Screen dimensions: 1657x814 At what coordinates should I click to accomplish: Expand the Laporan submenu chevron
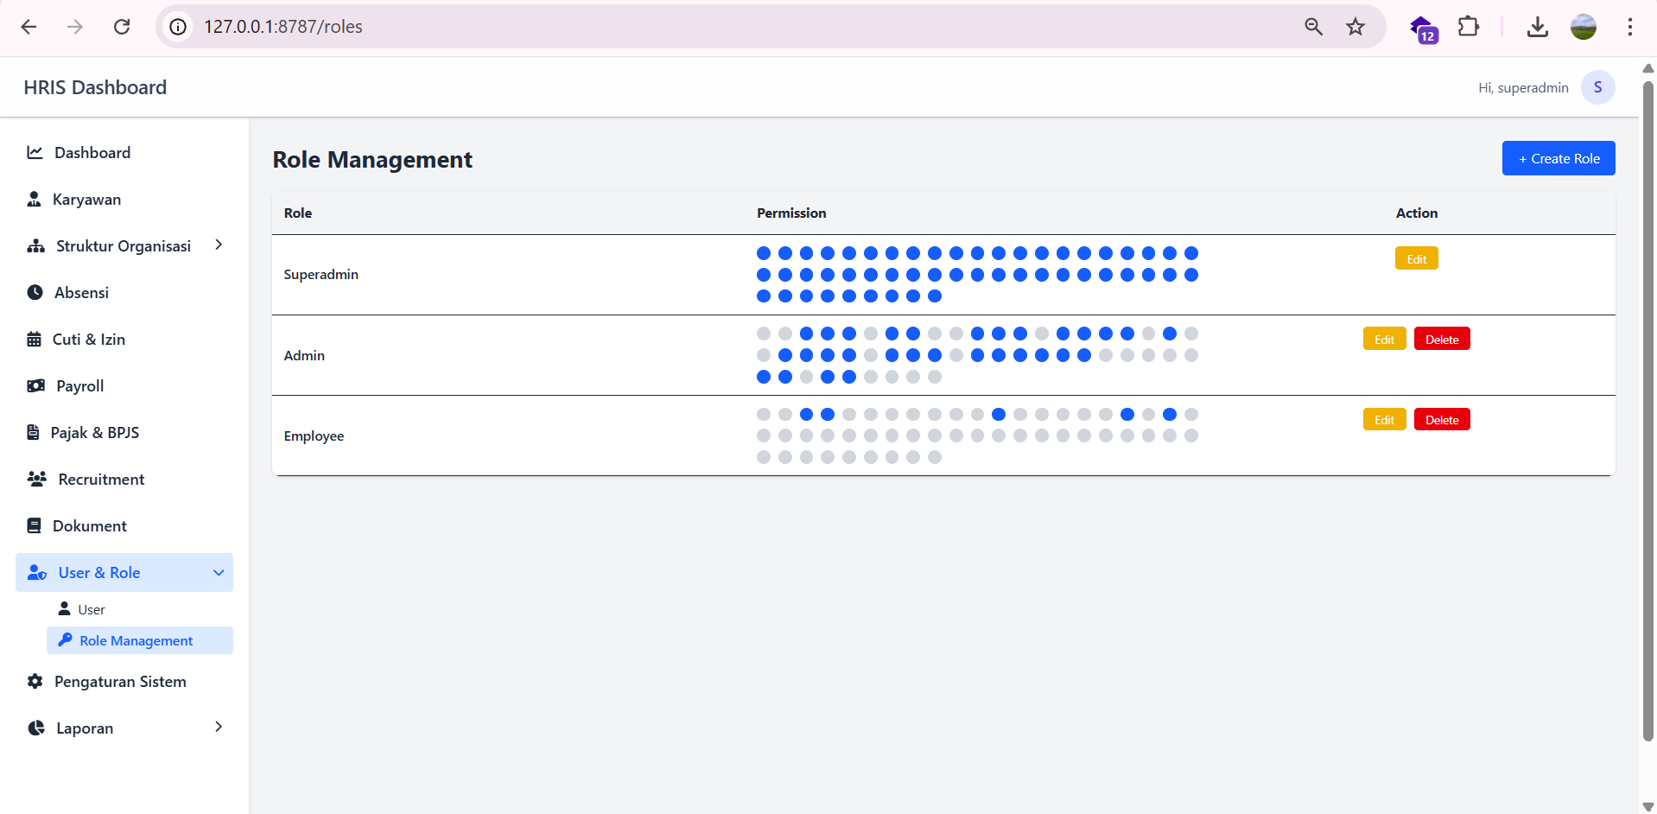[x=219, y=728]
